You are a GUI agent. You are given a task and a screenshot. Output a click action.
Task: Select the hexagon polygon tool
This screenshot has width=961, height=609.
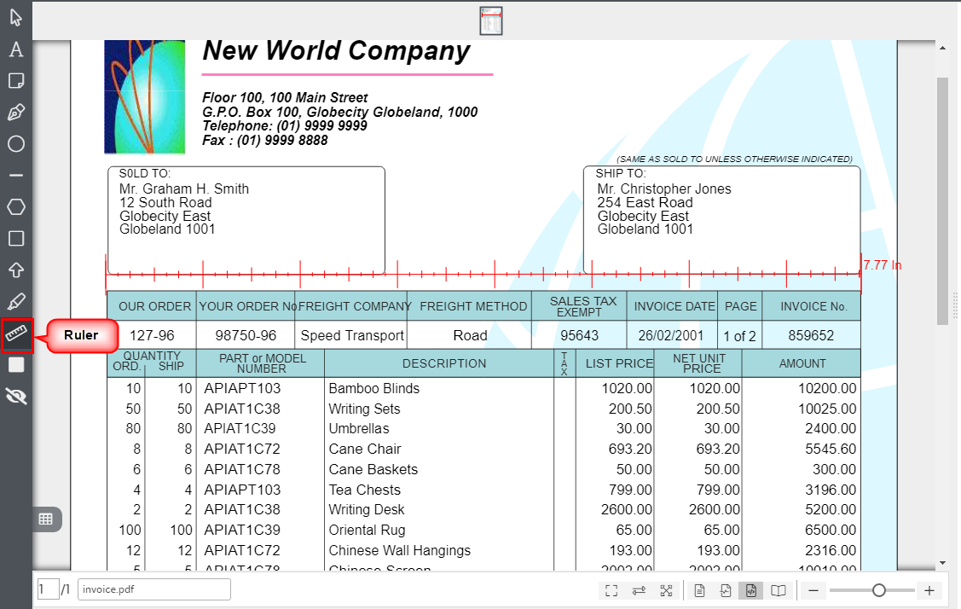(16, 207)
